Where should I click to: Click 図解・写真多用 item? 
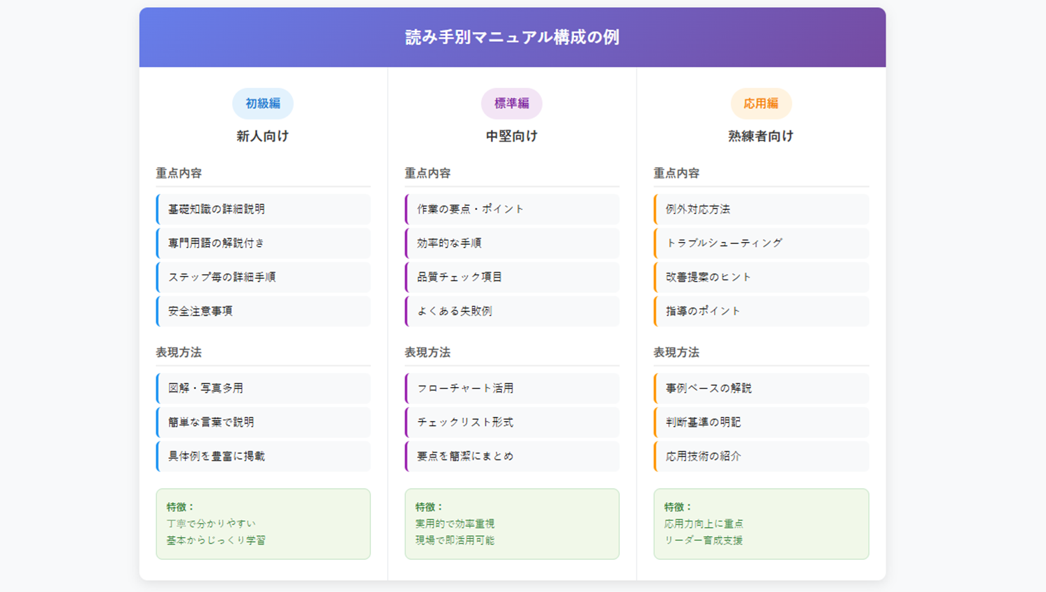click(264, 388)
